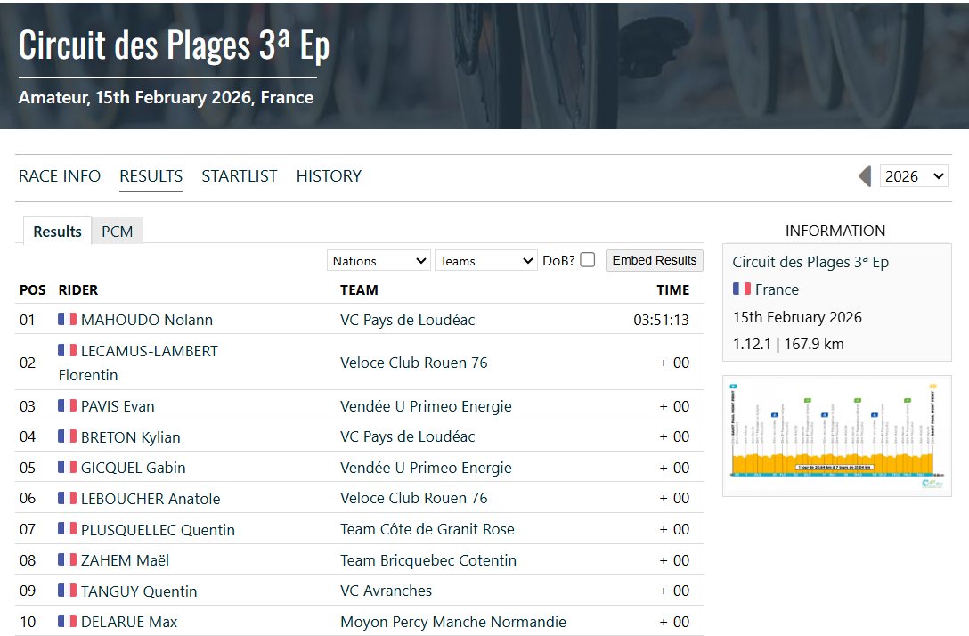
Task: Open rider PAVIS Evan
Action: [118, 406]
